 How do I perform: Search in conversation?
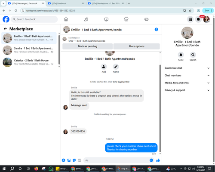(x=193, y=55)
